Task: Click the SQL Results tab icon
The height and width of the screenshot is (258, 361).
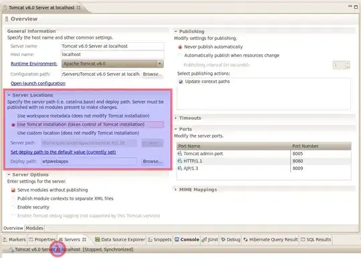Action: tap(303, 239)
